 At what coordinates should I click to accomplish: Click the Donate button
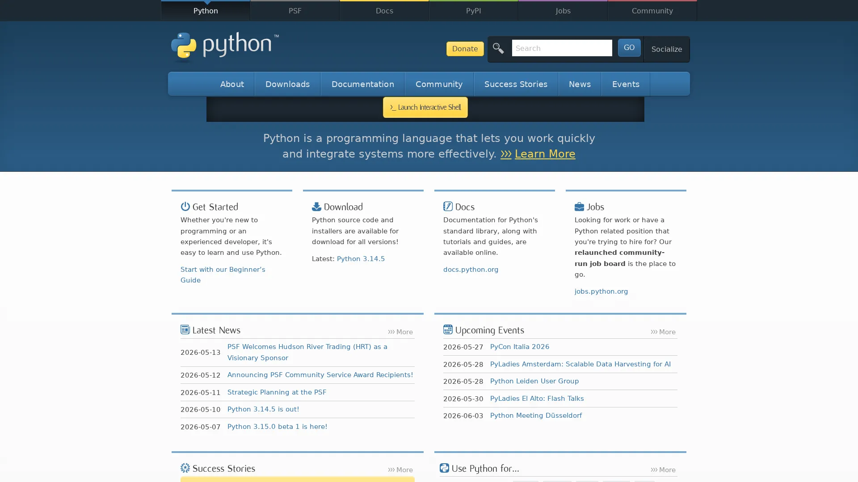tap(465, 49)
